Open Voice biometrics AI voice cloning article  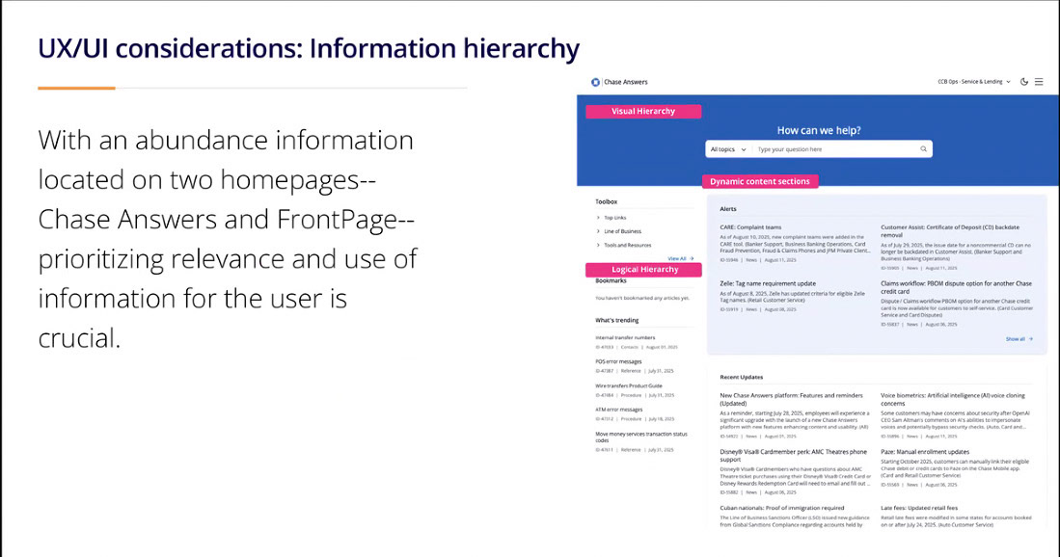click(953, 399)
